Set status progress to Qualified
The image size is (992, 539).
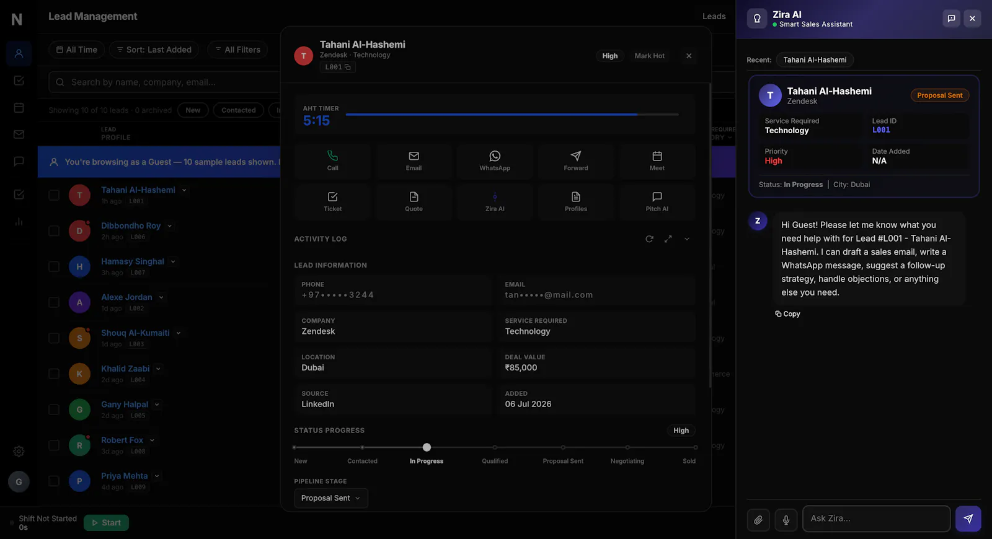495,447
